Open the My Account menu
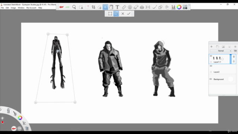 pos(31,8)
